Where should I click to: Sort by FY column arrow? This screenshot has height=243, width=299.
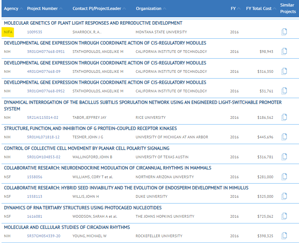point(239,8)
